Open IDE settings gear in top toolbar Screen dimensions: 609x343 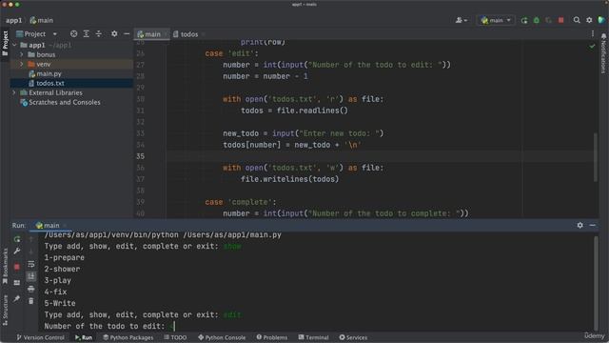coord(589,20)
